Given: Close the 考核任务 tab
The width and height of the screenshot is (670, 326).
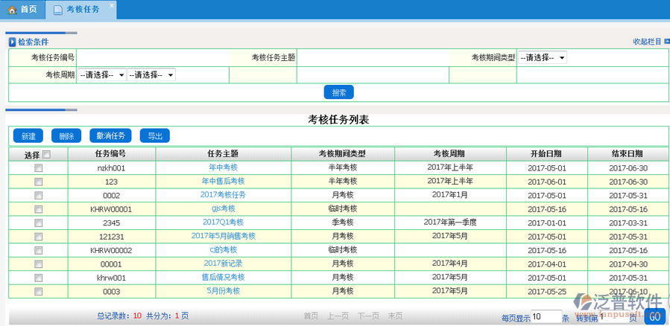Looking at the screenshot, I should (112, 6).
